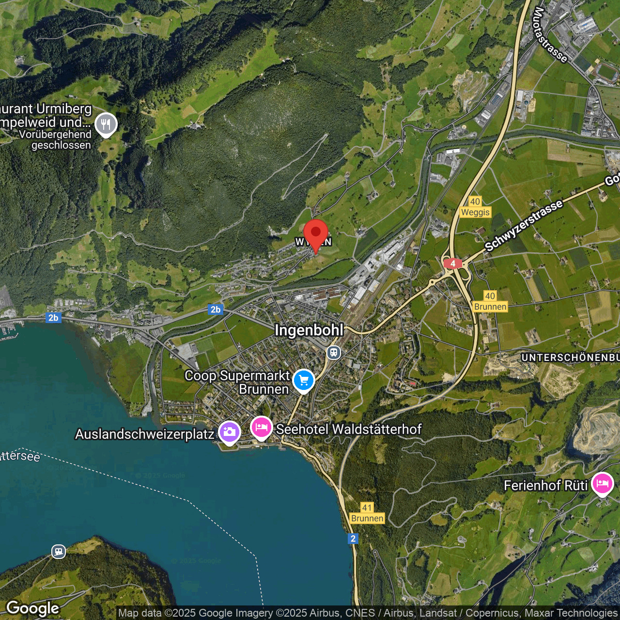This screenshot has width=620, height=620.
Task: Click the Seehotel Waldstätterhof lodging icon
Action: click(262, 427)
